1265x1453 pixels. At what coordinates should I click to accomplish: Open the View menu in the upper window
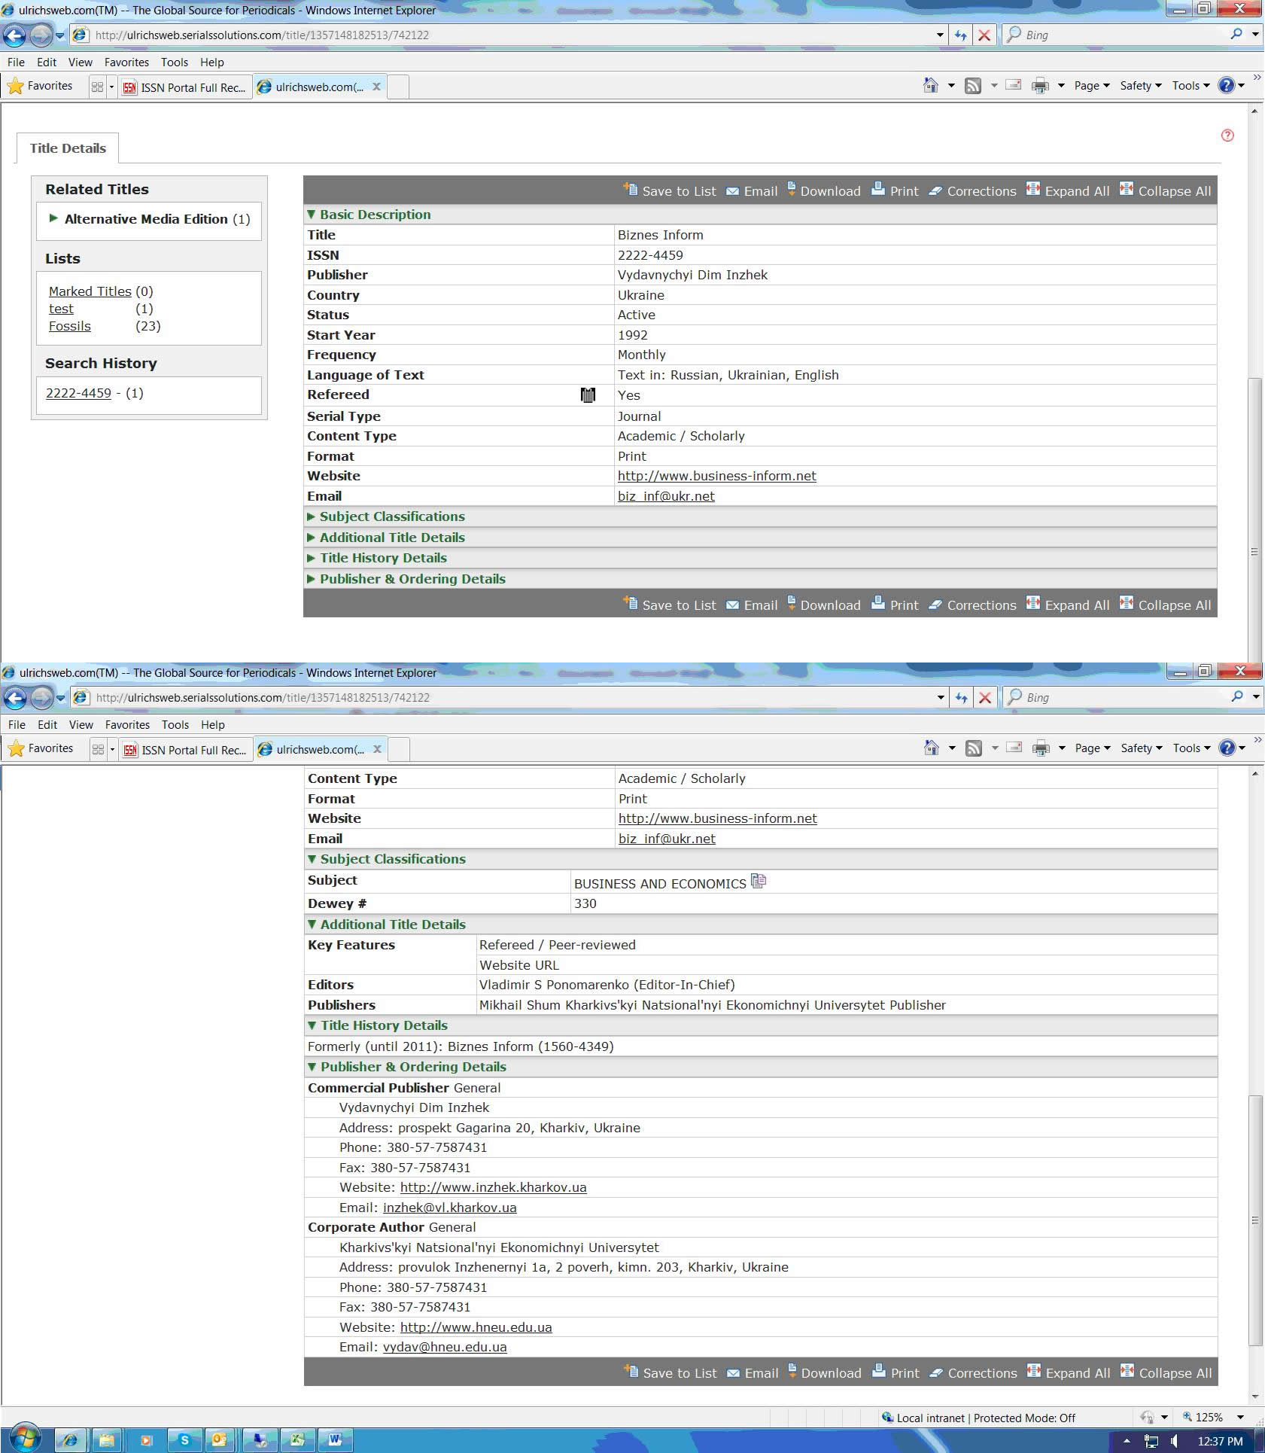(x=81, y=62)
